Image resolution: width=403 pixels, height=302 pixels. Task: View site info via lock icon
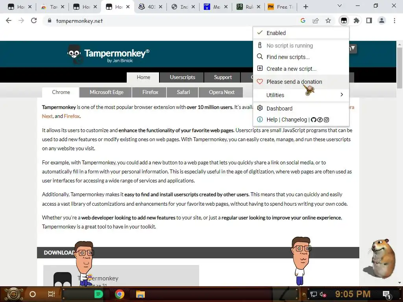49,20
